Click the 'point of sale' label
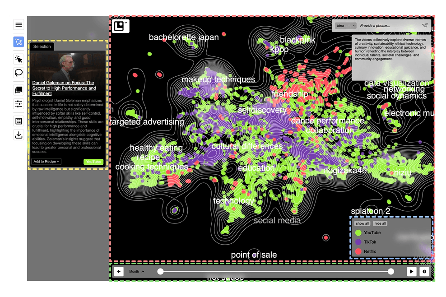This screenshot has width=446, height=297. pos(254,255)
